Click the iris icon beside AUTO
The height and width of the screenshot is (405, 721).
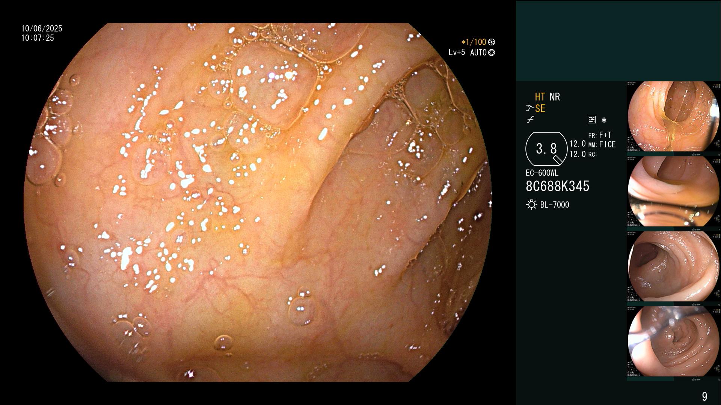coord(492,52)
